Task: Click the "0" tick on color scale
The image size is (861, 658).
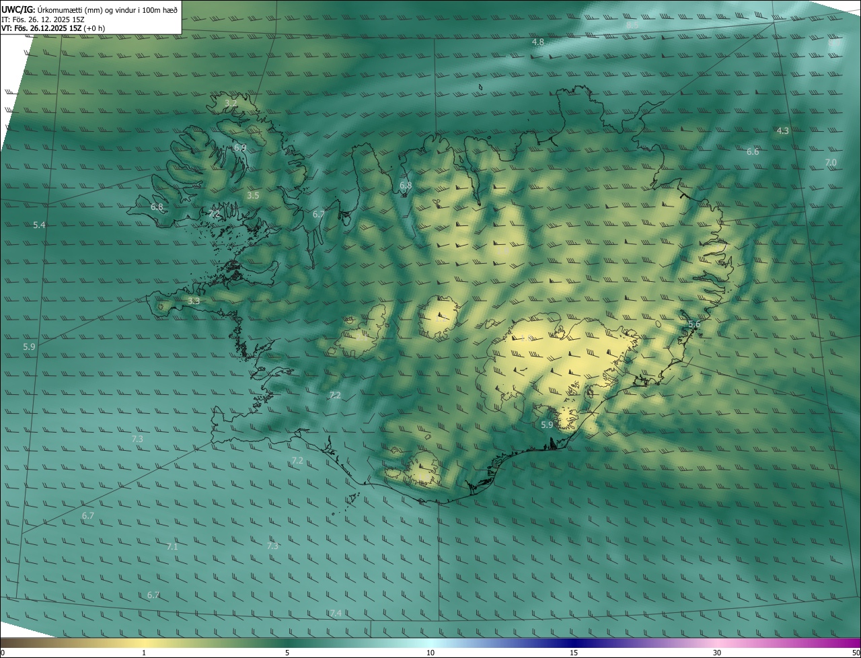Action: coord(3,653)
